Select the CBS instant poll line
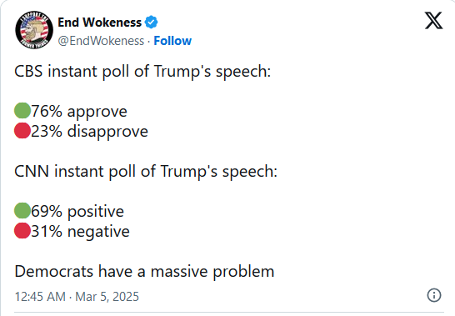455x316 pixels. click(x=142, y=72)
